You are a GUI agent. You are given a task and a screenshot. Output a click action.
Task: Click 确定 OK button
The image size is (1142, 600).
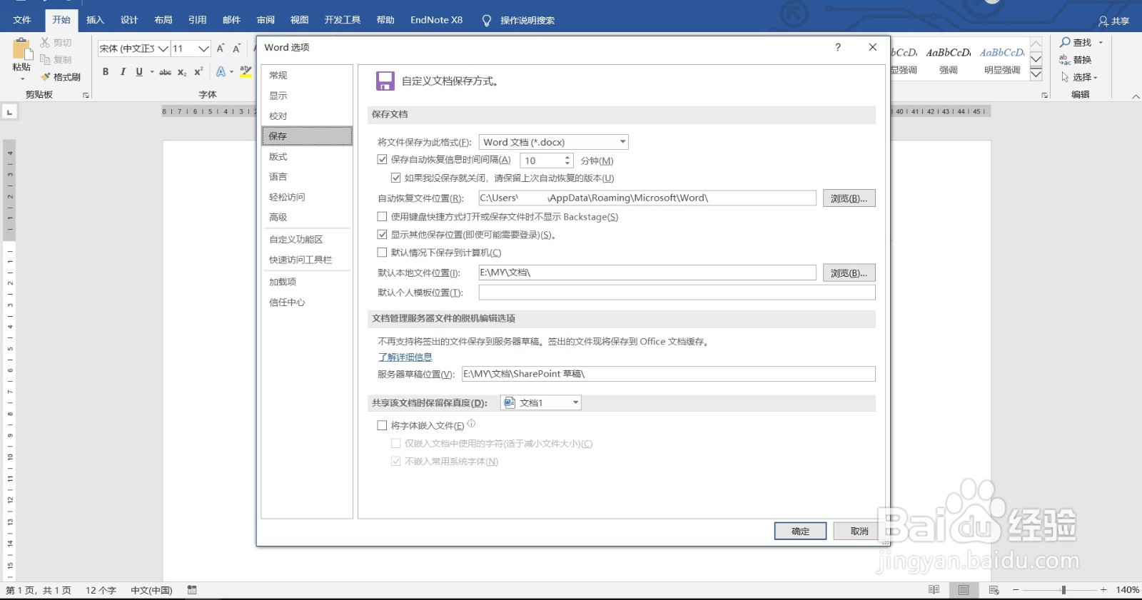800,531
